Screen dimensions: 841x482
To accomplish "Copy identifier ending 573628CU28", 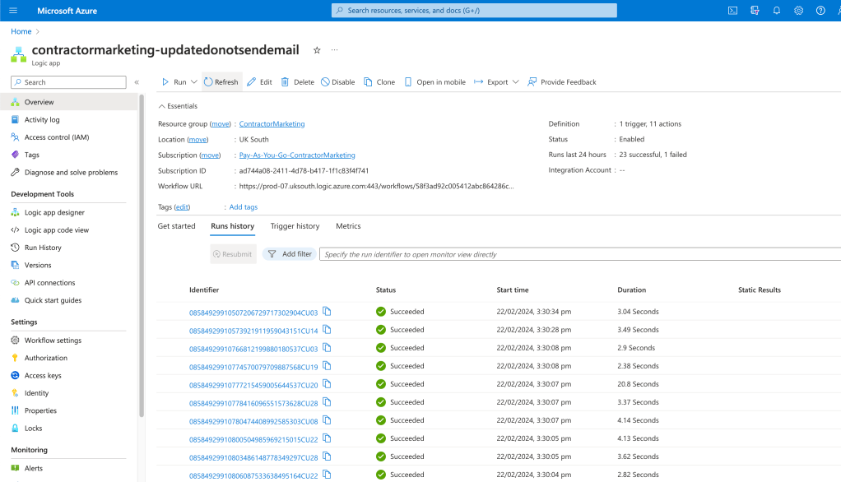I will [327, 402].
